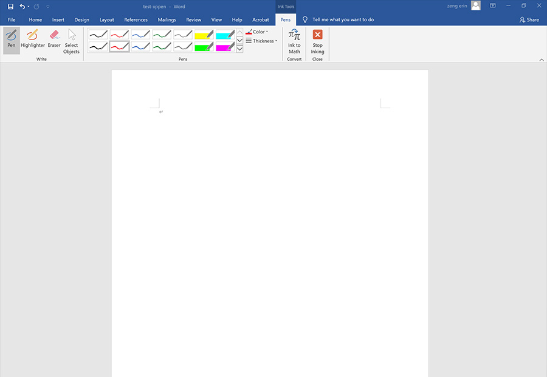Open the Mailings tab
The height and width of the screenshot is (377, 547).
tap(167, 20)
